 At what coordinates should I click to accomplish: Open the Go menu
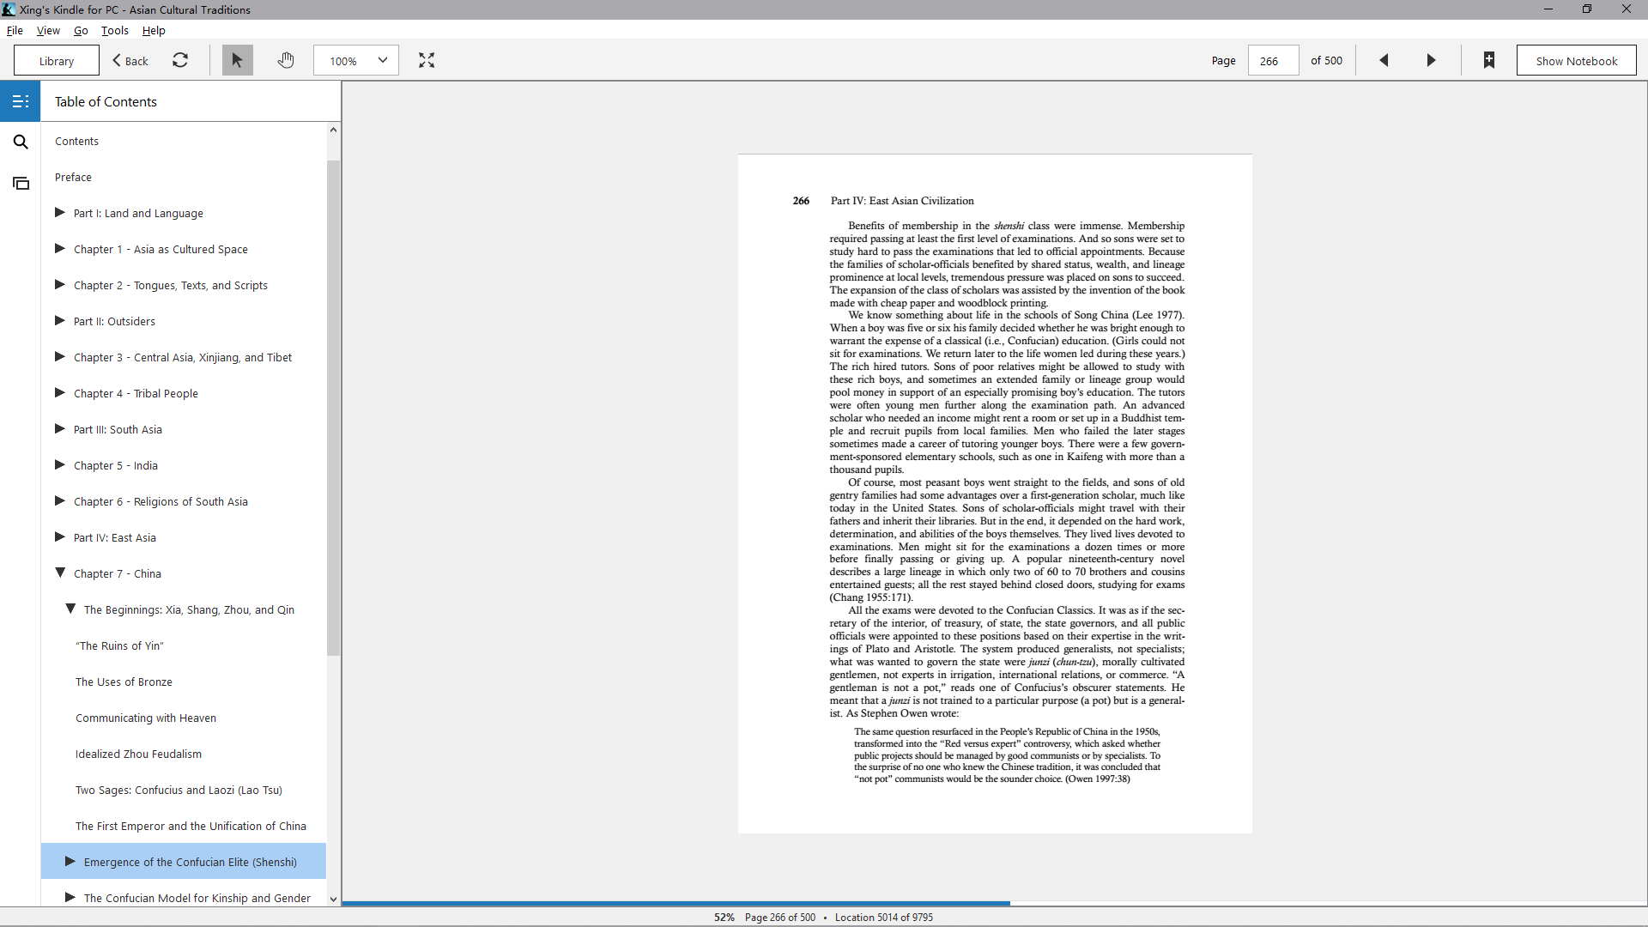point(81,30)
